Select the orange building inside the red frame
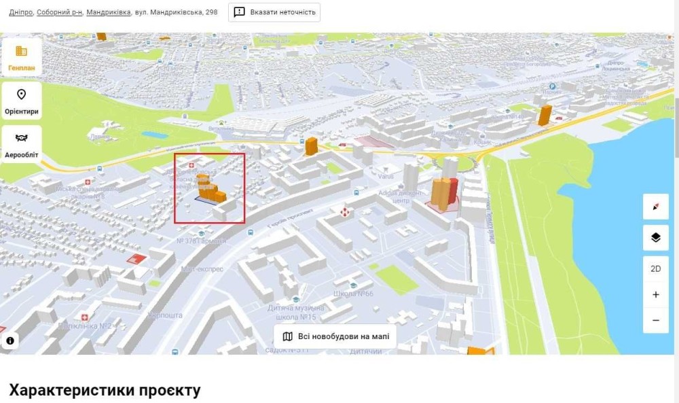 [210, 187]
